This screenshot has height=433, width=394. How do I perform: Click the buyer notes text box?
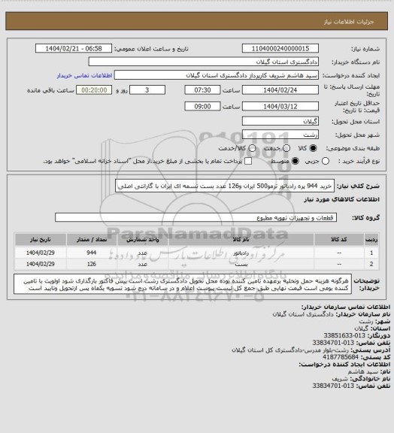point(183,284)
